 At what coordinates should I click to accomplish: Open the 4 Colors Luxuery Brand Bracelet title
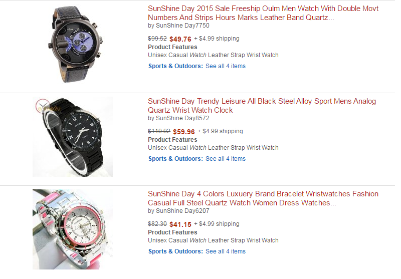(x=263, y=198)
